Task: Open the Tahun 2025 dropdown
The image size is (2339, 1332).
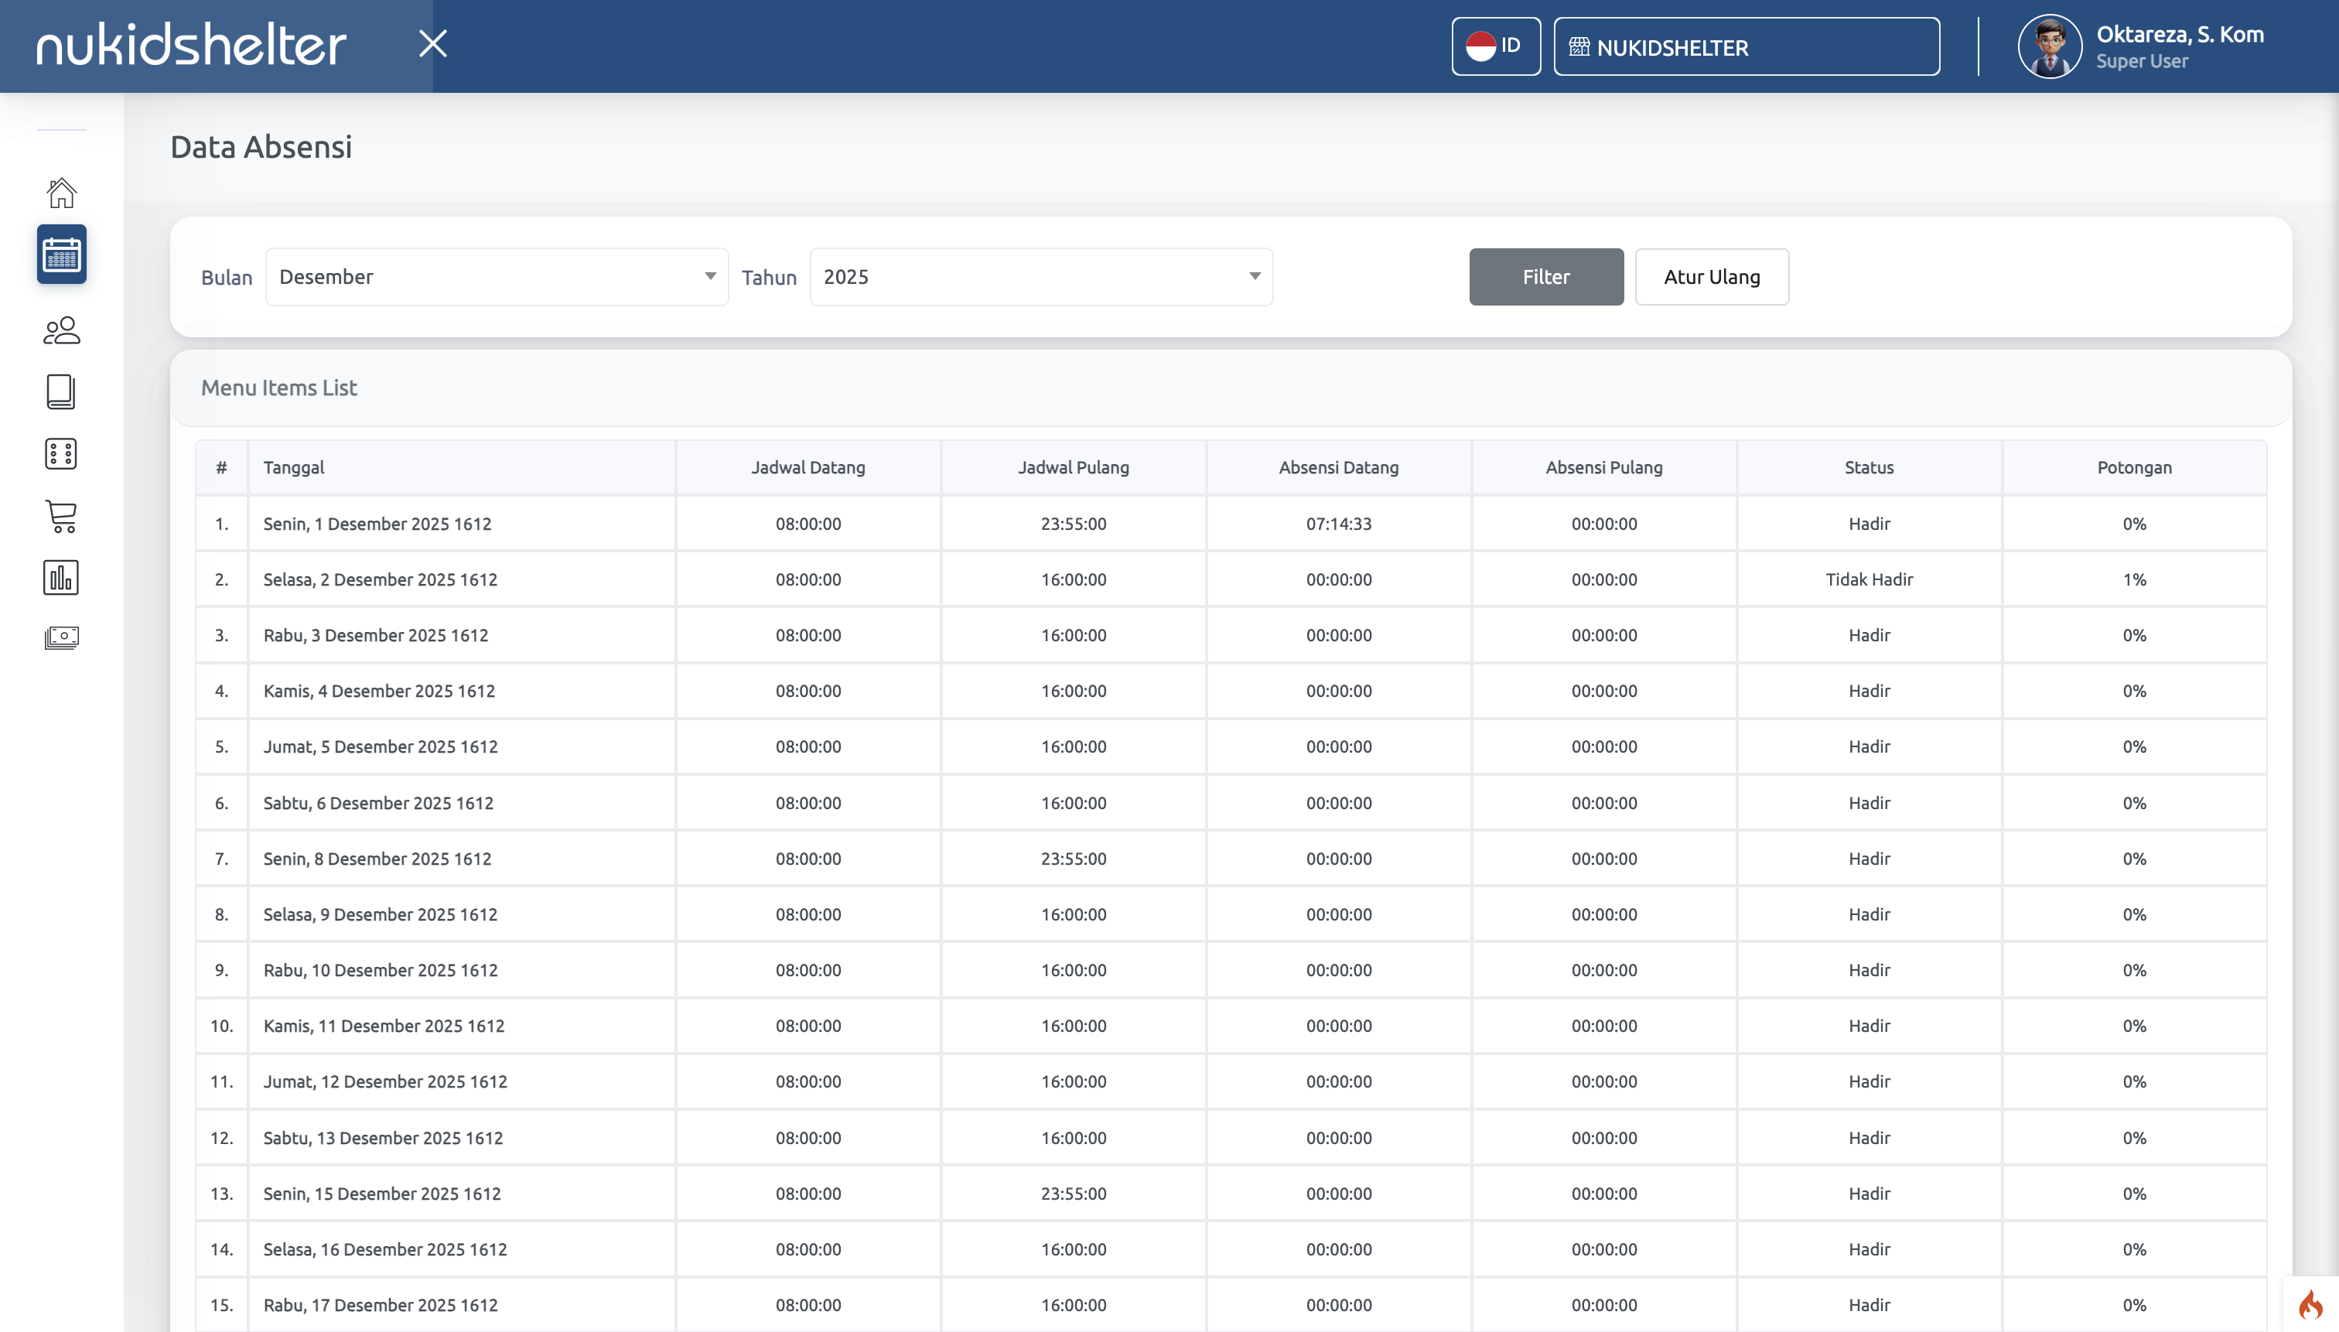Action: pos(1041,276)
